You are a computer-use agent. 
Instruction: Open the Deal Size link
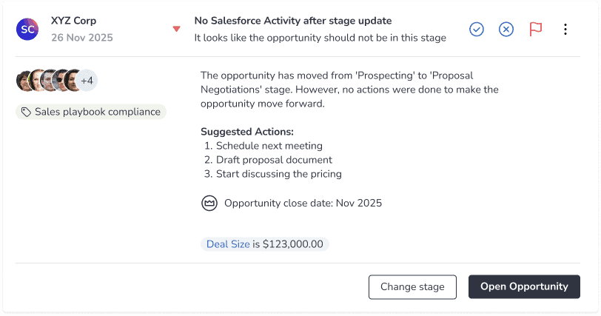228,244
